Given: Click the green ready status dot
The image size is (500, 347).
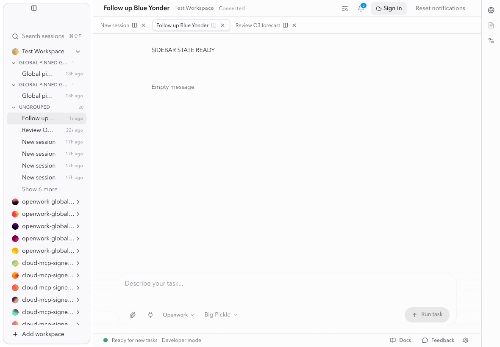Looking at the screenshot, I should [x=106, y=340].
